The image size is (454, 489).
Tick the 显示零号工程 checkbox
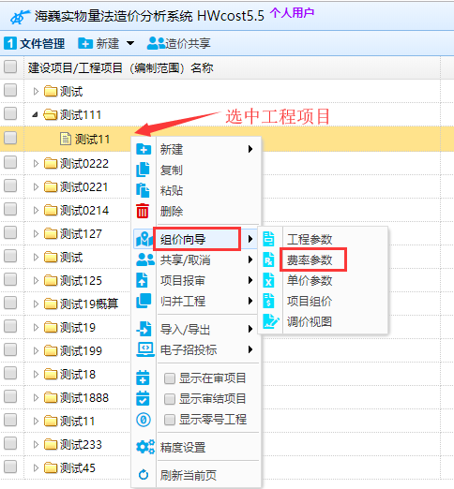[x=170, y=420]
